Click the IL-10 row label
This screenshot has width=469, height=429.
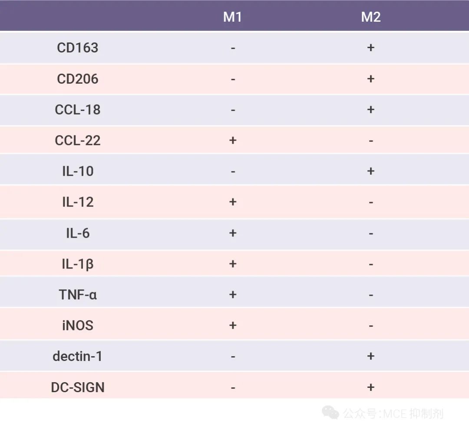(x=78, y=171)
